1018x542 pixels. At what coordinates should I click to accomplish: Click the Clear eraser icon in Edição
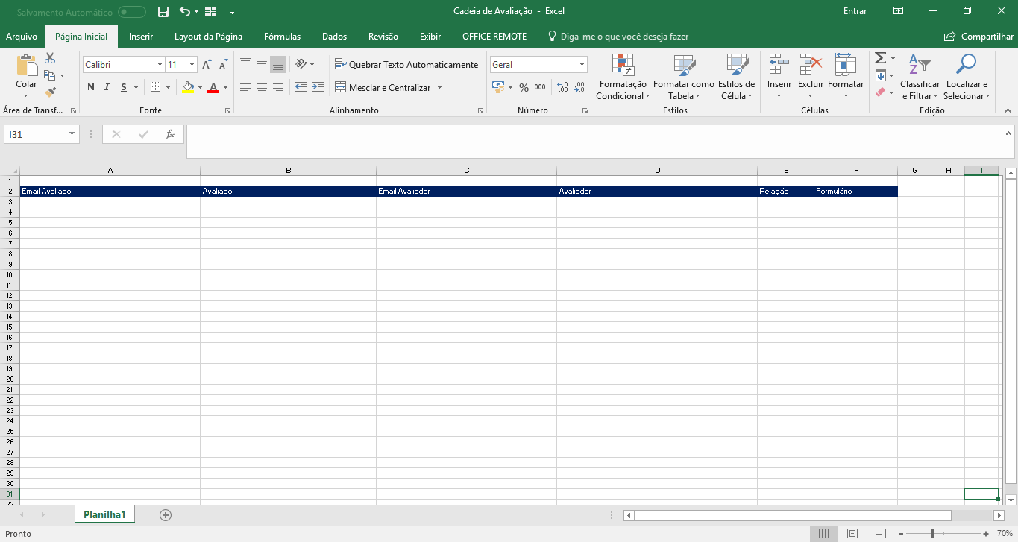click(x=881, y=92)
